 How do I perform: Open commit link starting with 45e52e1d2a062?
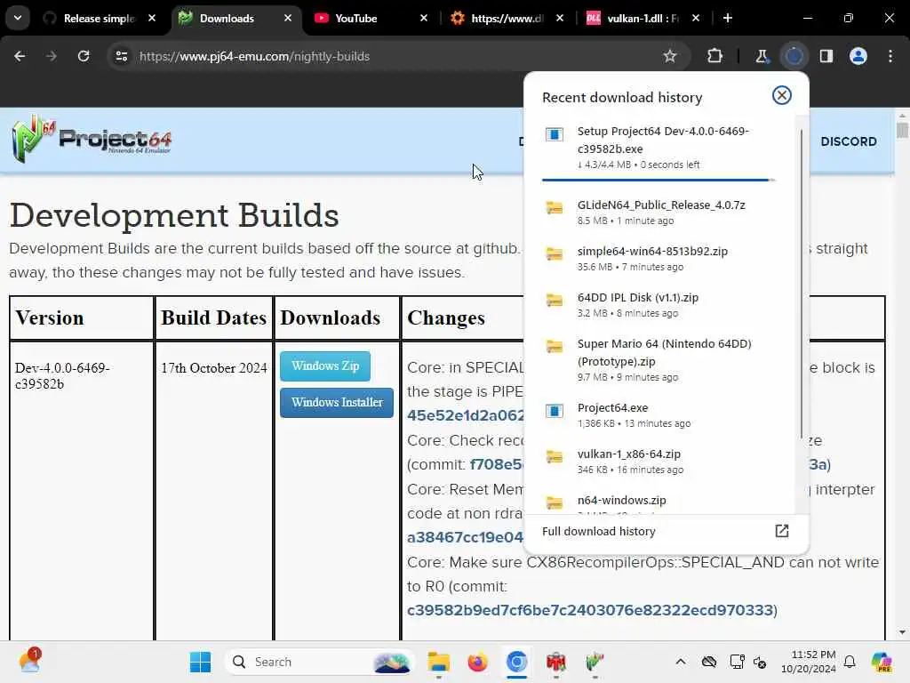tap(466, 415)
